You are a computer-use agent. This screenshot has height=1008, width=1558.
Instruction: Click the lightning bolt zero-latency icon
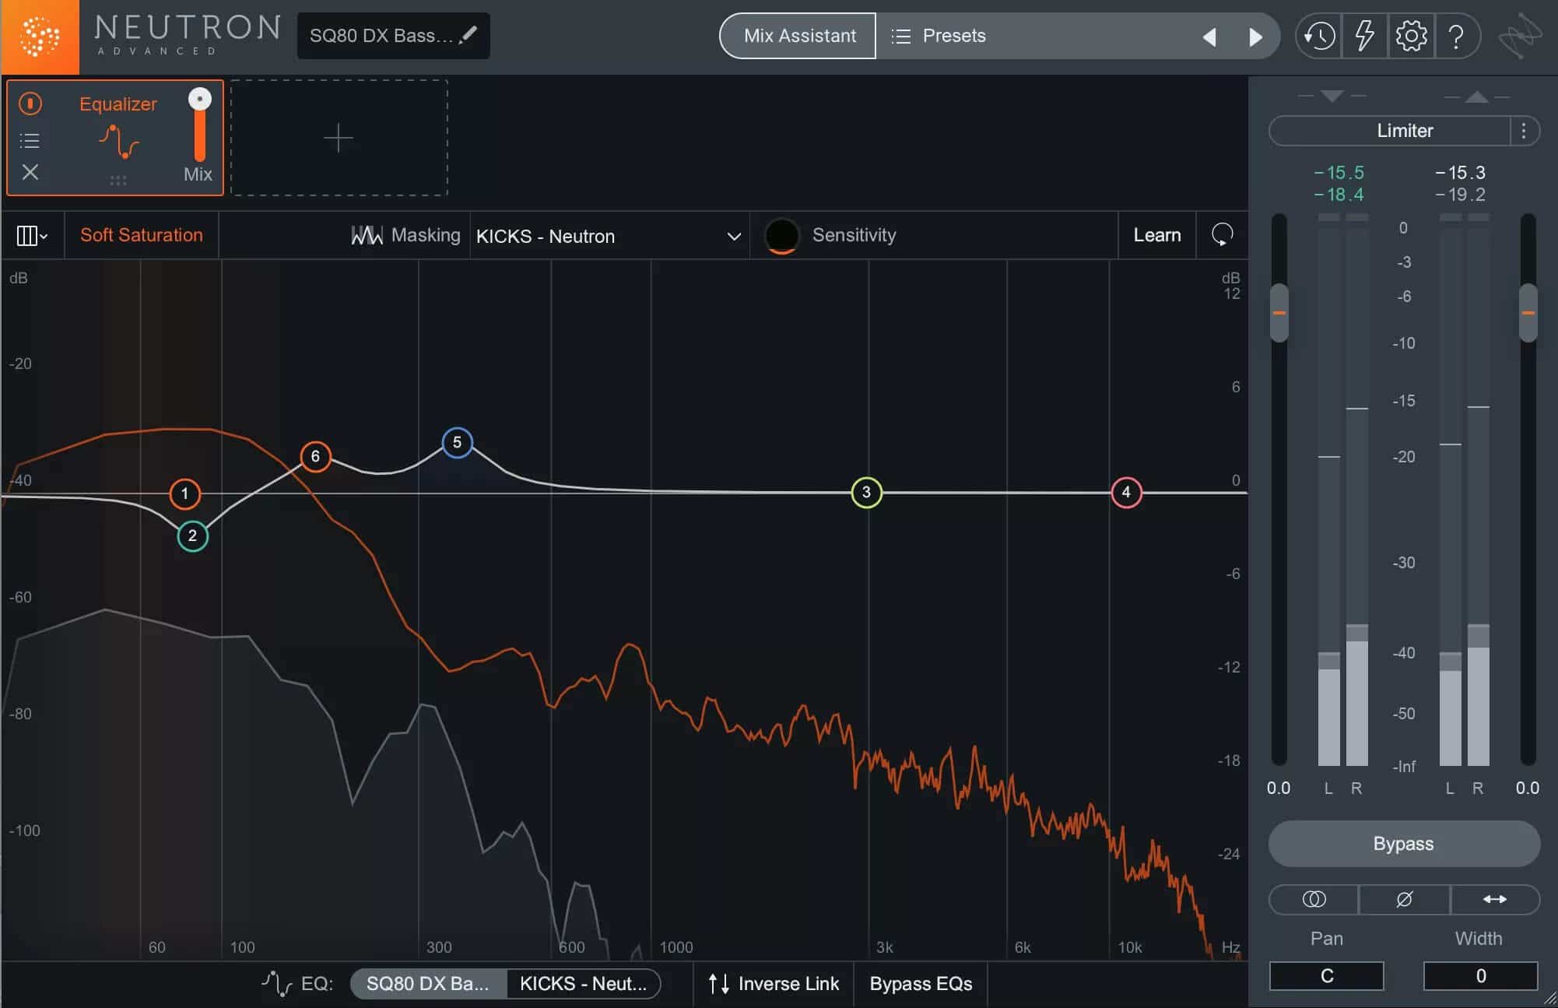click(x=1364, y=36)
